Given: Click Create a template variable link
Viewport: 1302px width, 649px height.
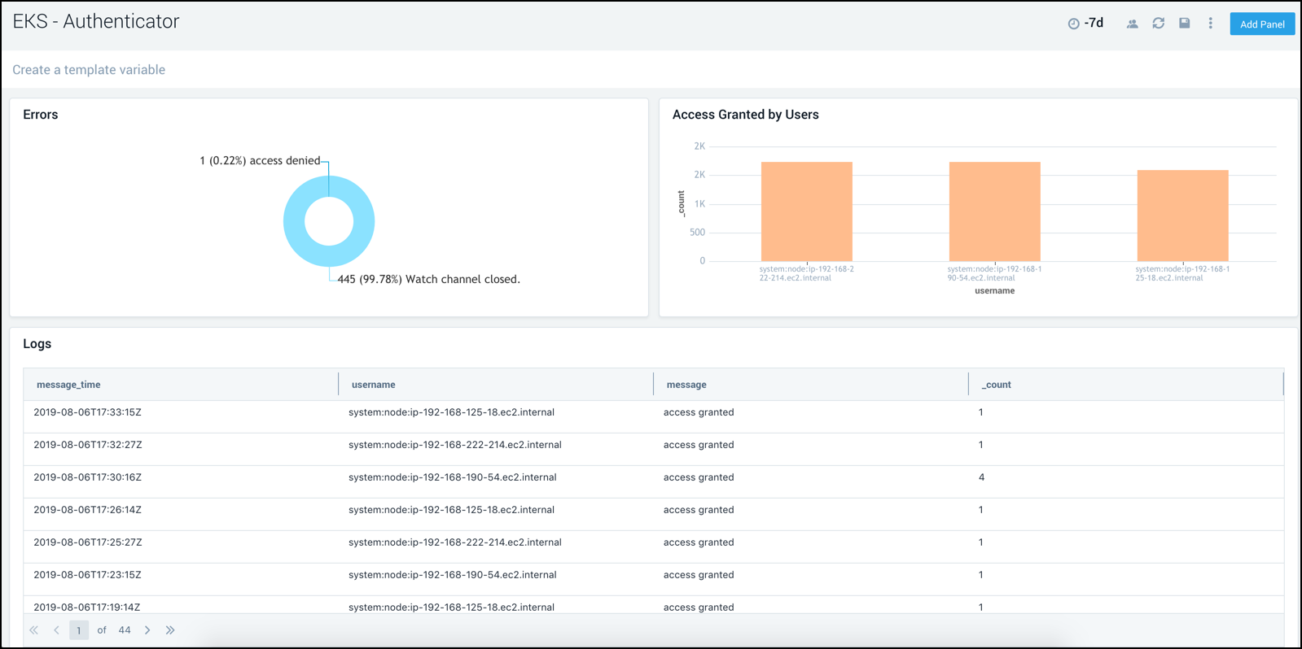Looking at the screenshot, I should tap(89, 70).
